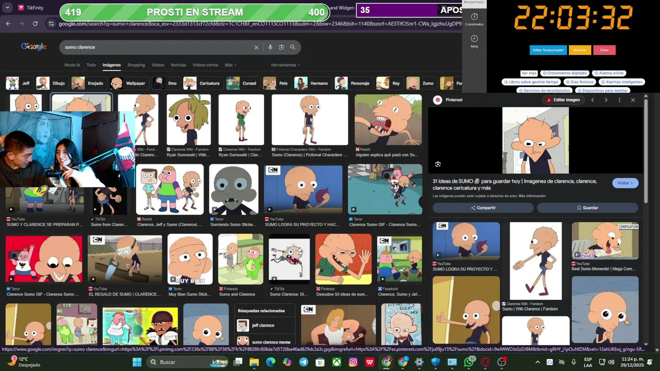Open Xbox app from the taskbar
The image size is (660, 371).
(337, 362)
